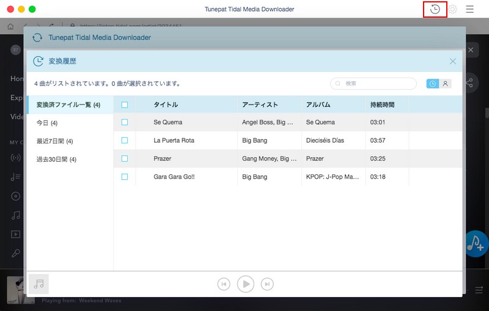Screen dimensions: 489x311
Task: Click the queue list icon at bottom right
Action: [479, 290]
